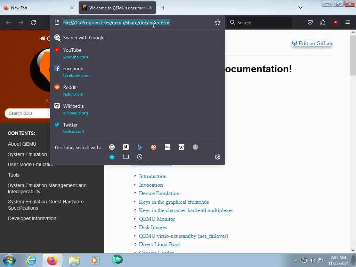Open Keys in the graphical frontends
356x267 pixels.
click(x=174, y=202)
